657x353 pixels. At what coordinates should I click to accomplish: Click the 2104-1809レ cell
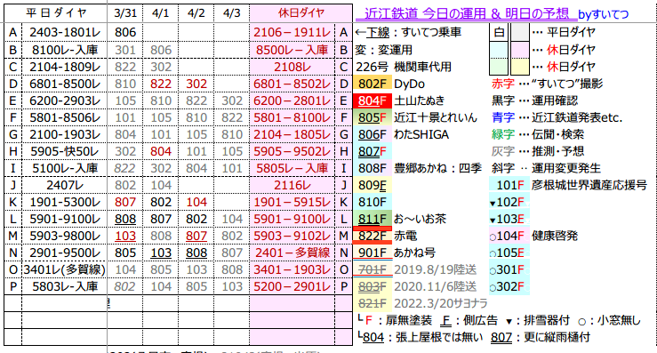click(65, 67)
